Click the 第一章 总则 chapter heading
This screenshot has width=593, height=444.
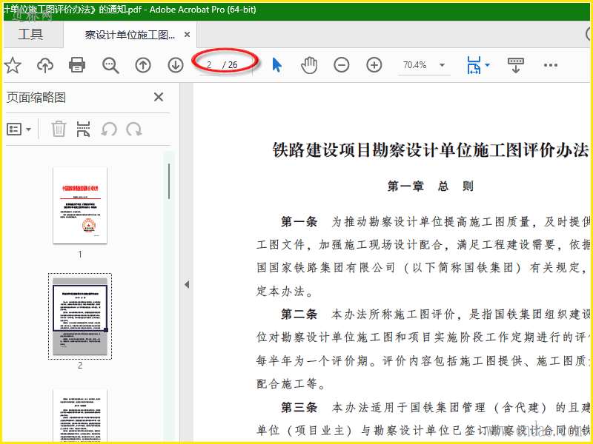(431, 186)
